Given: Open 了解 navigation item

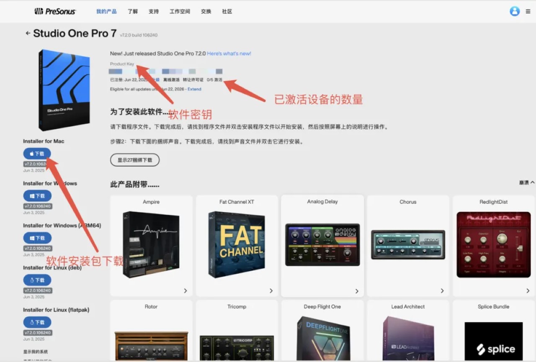Looking at the screenshot, I should coord(133,12).
